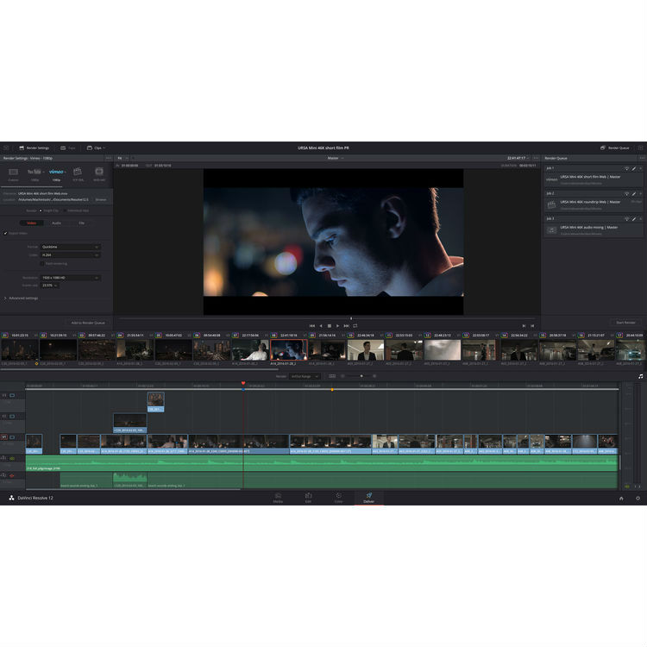Screen dimensions: 647x647
Task: Open the viewer Master timeline dropdown
Action: [x=336, y=158]
